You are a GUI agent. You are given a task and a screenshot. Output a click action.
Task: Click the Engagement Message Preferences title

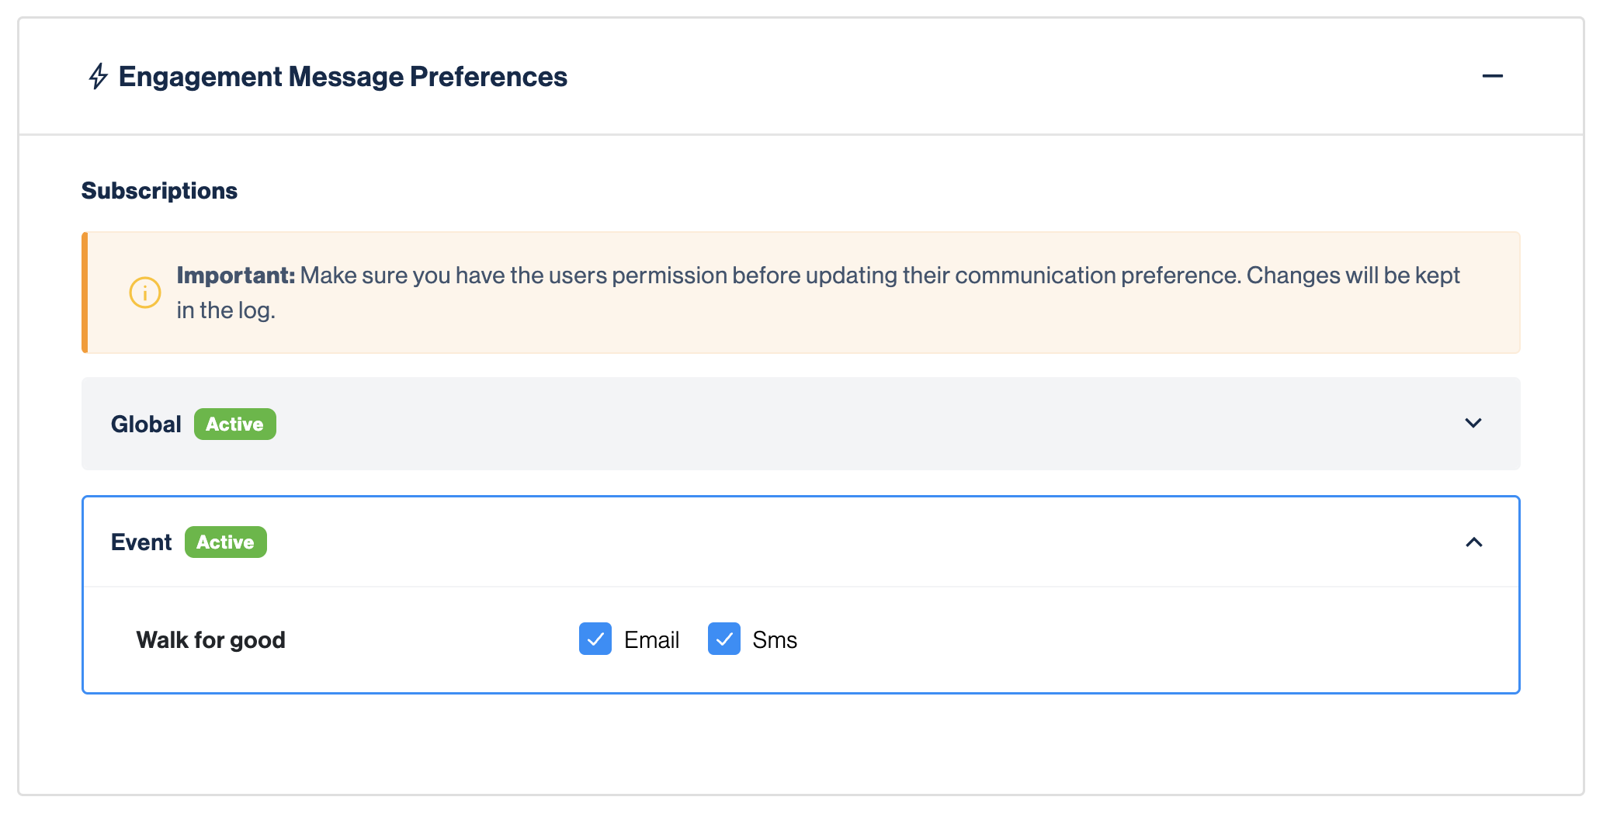[342, 77]
